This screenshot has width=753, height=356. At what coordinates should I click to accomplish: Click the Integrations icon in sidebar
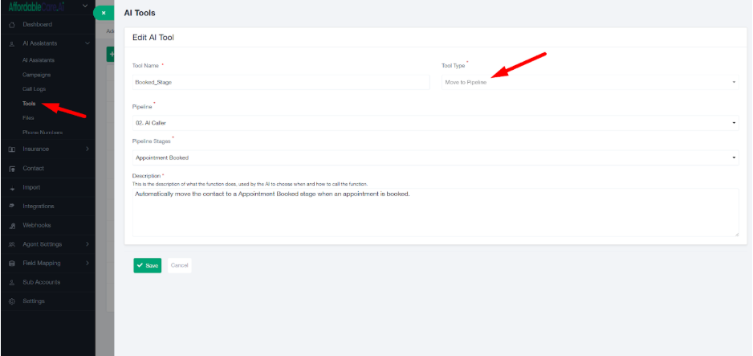pos(11,207)
